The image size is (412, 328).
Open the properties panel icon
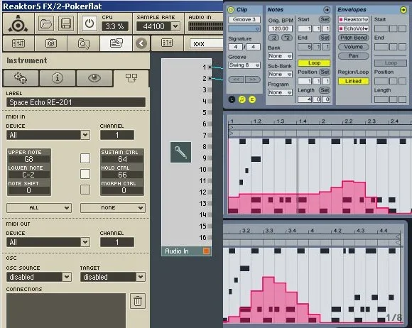point(116,43)
